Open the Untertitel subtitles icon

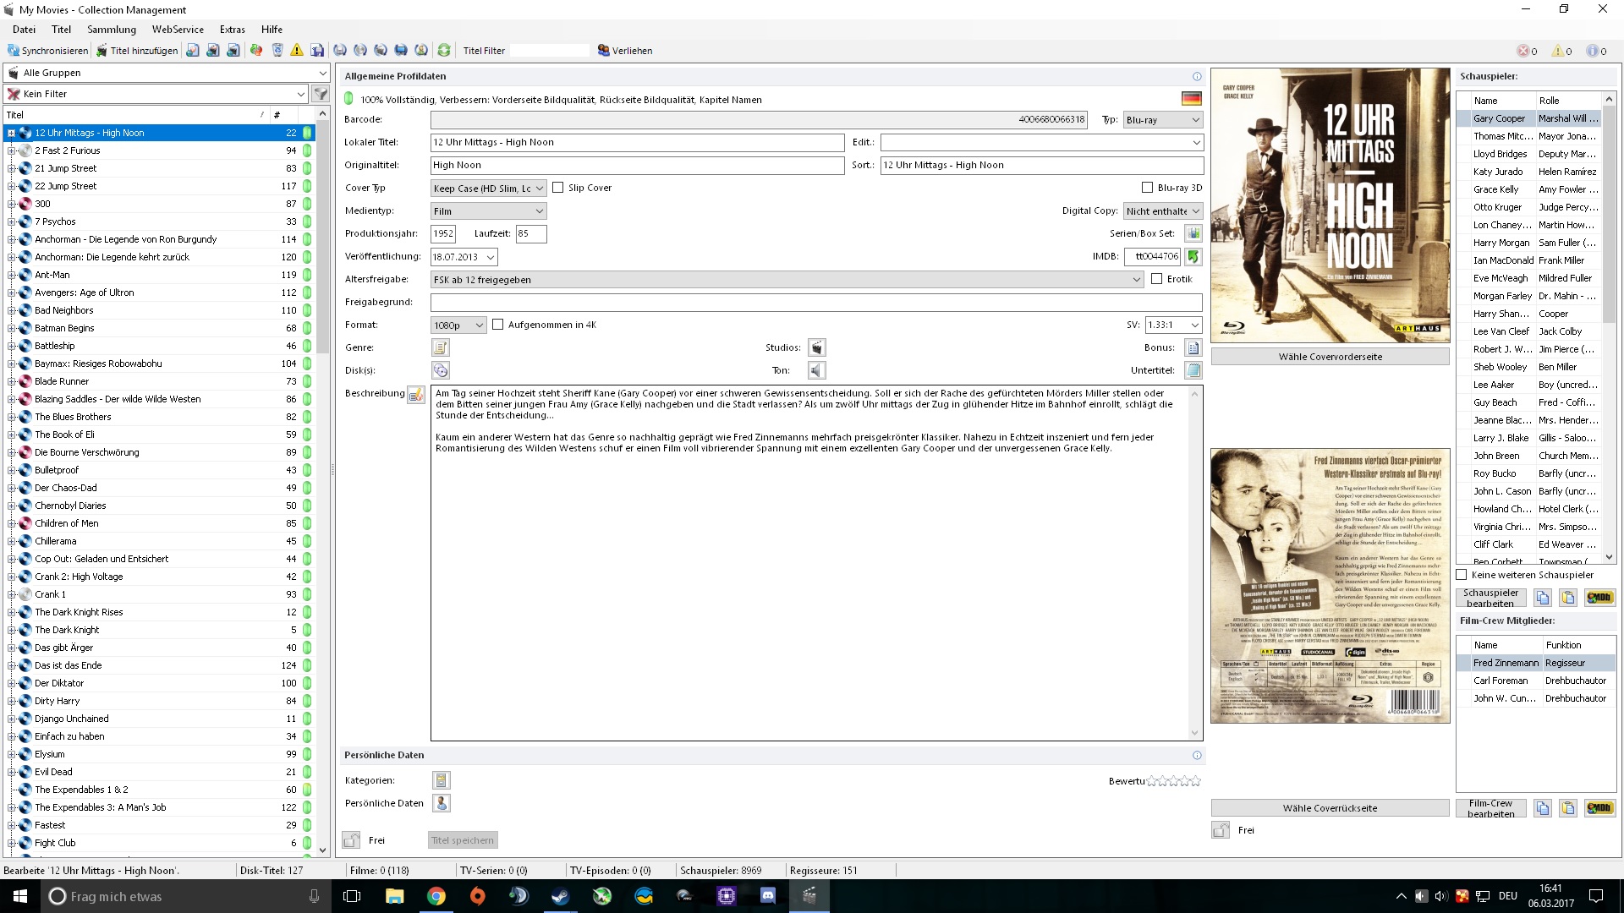(1193, 370)
